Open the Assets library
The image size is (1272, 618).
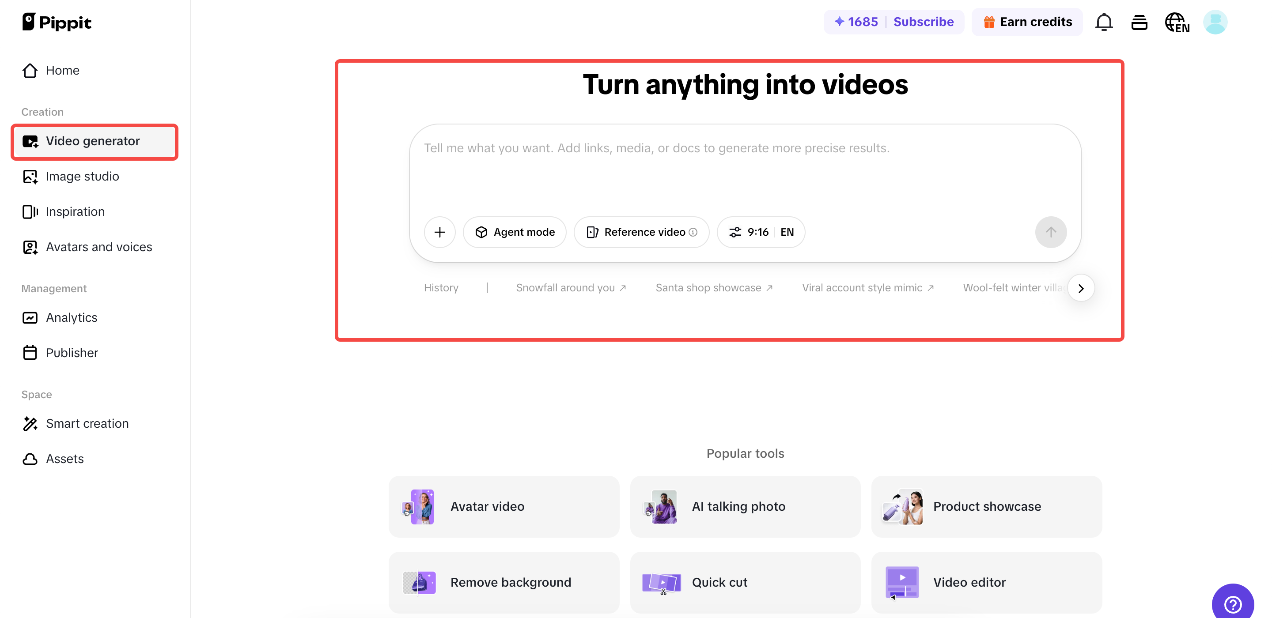pyautogui.click(x=64, y=459)
